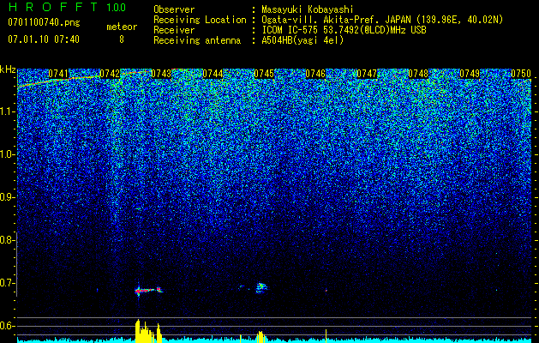Screen dimensions: 539x343
Task: Click the long red meteor echo streak near 0742
Action: (148, 291)
